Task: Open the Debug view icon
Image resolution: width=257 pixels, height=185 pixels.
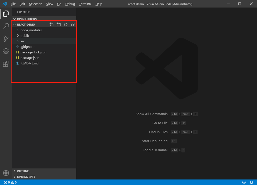Action: [x=6, y=51]
